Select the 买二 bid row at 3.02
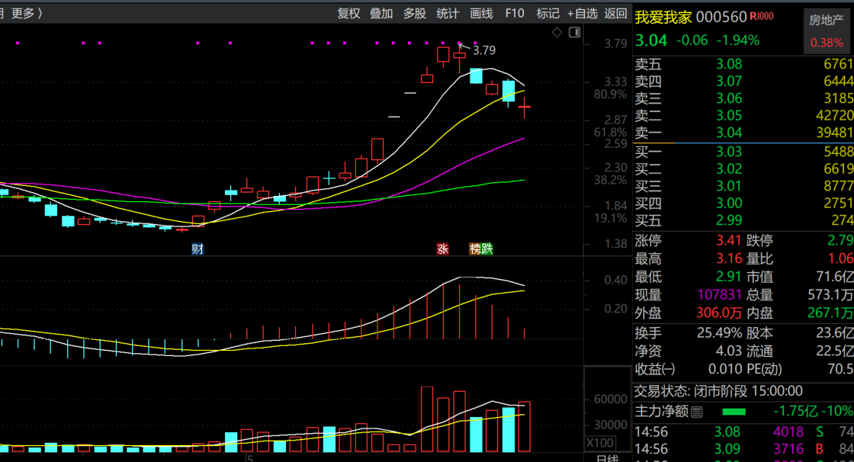Image resolution: width=854 pixels, height=462 pixels. pyautogui.click(x=744, y=169)
